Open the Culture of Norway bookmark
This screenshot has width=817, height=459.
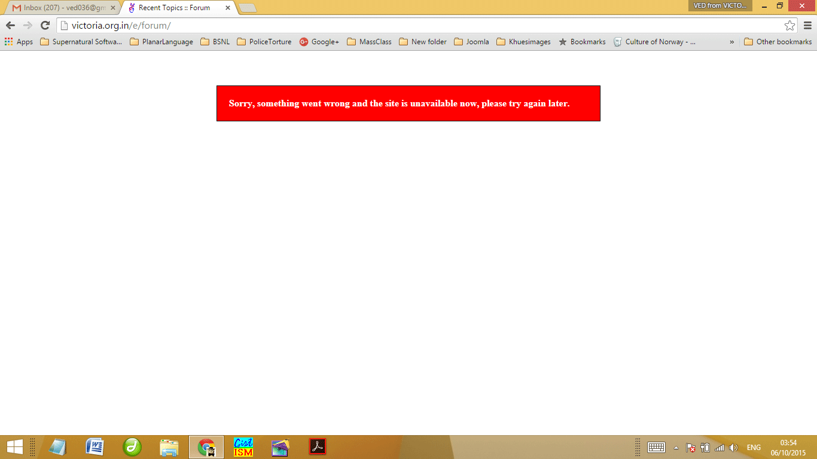pyautogui.click(x=654, y=42)
